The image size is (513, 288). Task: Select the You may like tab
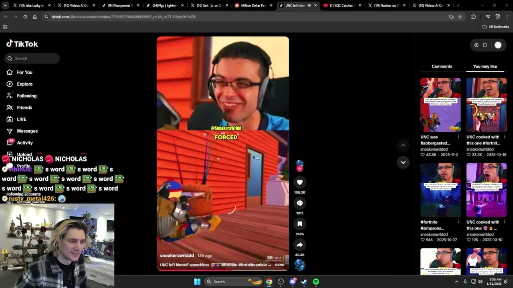485,66
